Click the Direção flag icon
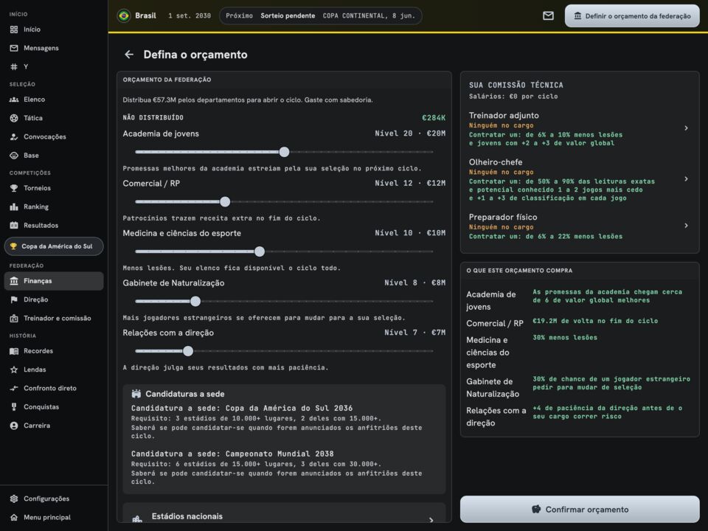Viewport: 708px width, 531px height. click(x=14, y=299)
